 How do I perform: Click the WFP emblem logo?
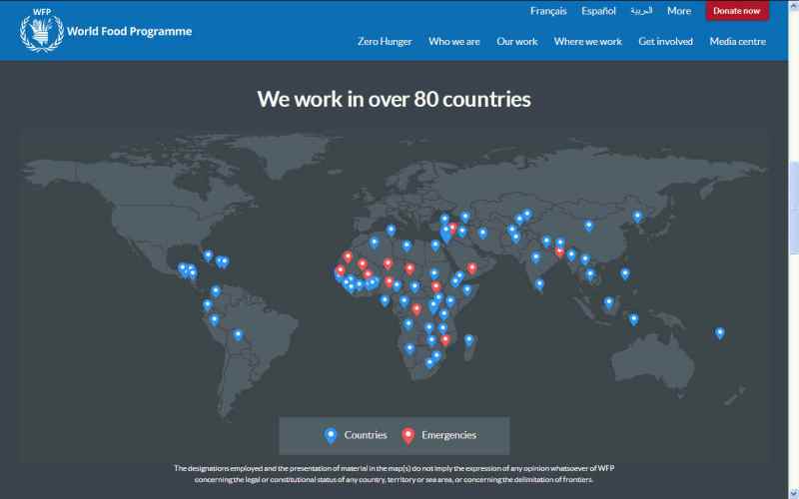(x=41, y=31)
